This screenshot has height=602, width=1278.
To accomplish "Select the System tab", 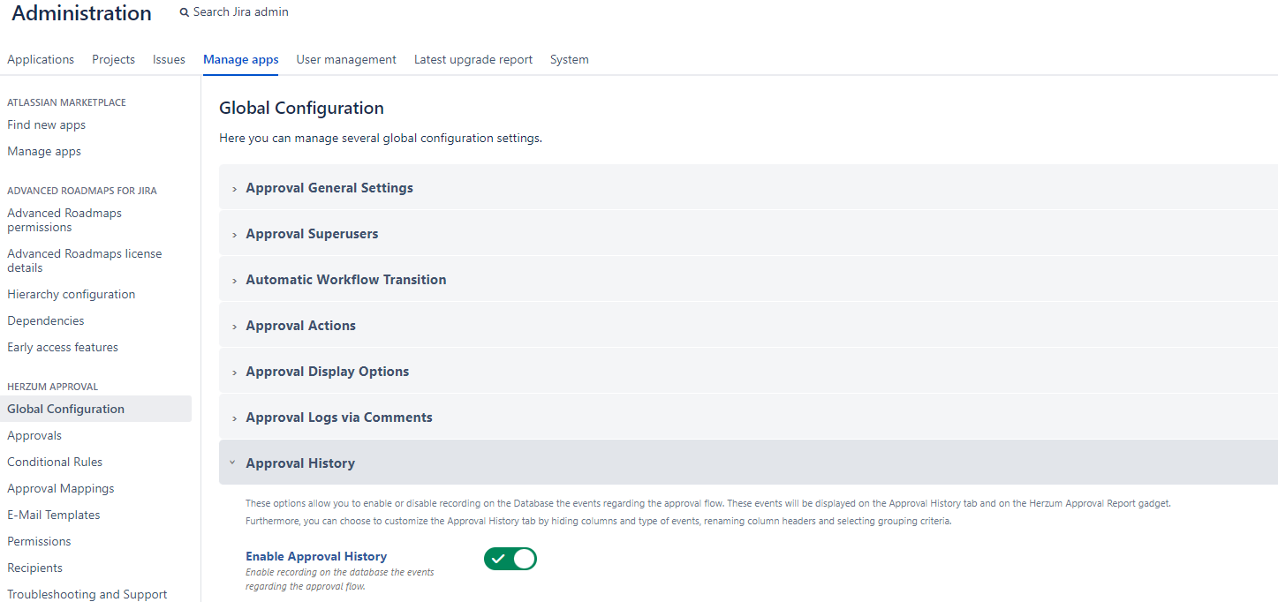I will tap(569, 60).
